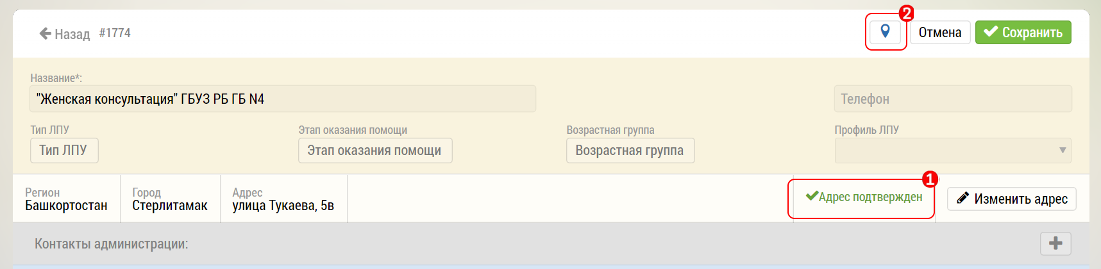The image size is (1101, 269).
Task: Click the red badge numbered 2
Action: click(x=906, y=13)
